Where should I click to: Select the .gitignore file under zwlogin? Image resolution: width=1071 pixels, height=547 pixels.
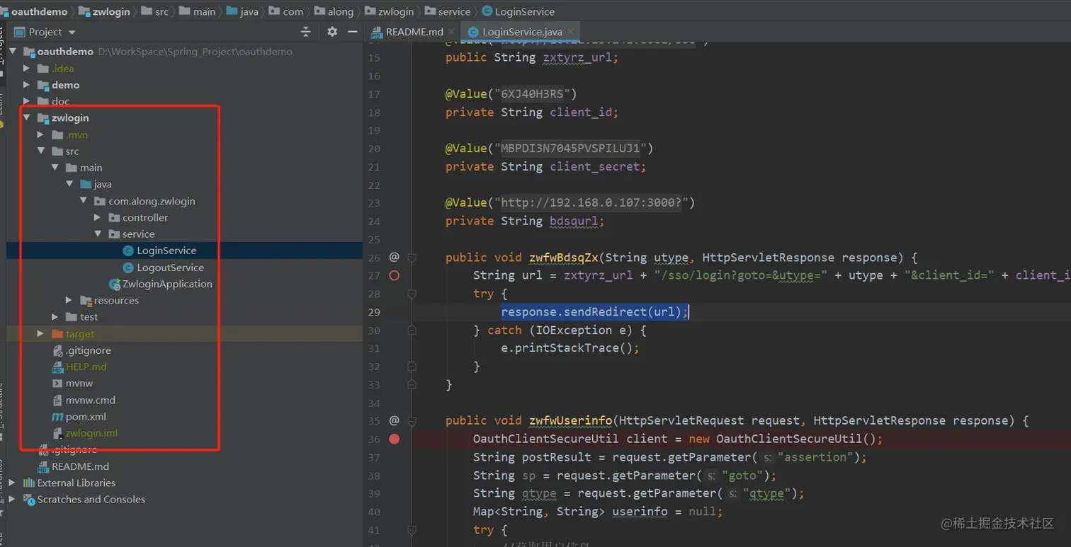coord(89,350)
